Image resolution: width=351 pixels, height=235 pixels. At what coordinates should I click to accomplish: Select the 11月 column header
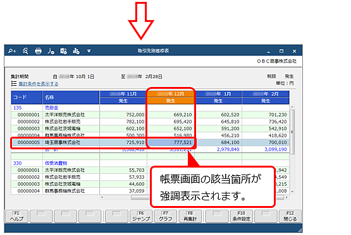tap(123, 94)
